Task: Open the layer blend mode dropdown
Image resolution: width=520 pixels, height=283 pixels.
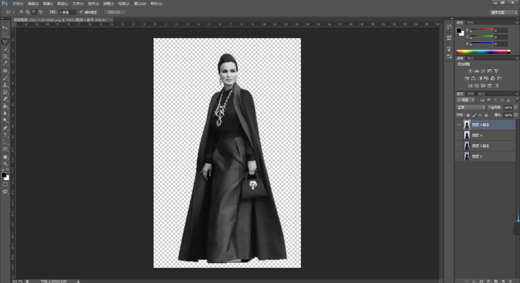Action: point(471,108)
